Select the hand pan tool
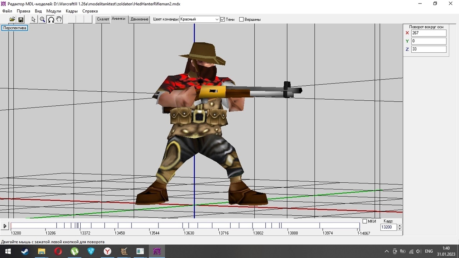The image size is (459, 258). click(x=59, y=19)
